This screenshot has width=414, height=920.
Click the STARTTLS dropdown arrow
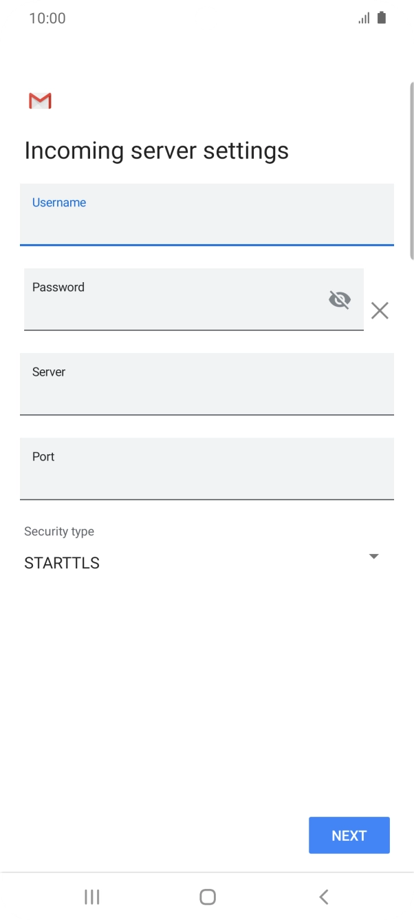373,556
